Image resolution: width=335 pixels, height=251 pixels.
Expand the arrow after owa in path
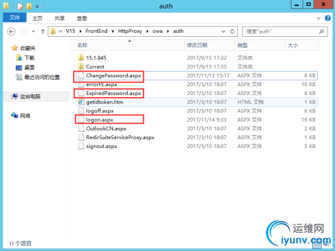168,31
